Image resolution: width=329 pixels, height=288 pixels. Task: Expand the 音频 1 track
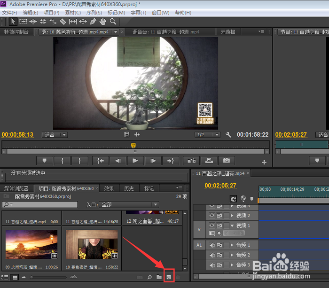(x=232, y=245)
